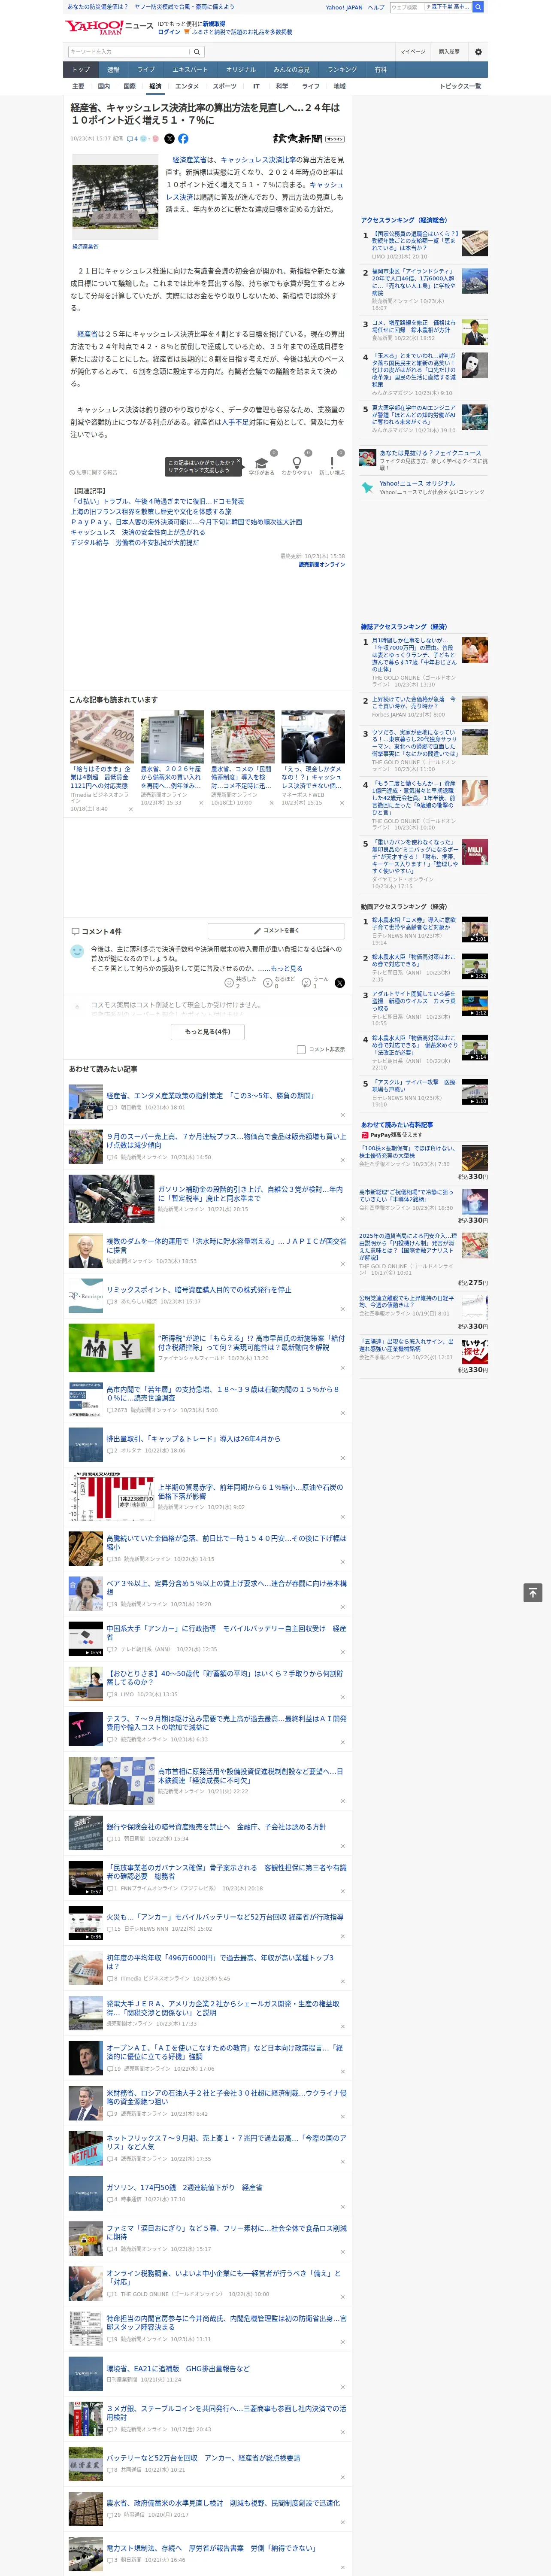Image resolution: width=551 pixels, height=2576 pixels.
Task: Open the settings gear next to 購入履歴
Action: (x=478, y=52)
